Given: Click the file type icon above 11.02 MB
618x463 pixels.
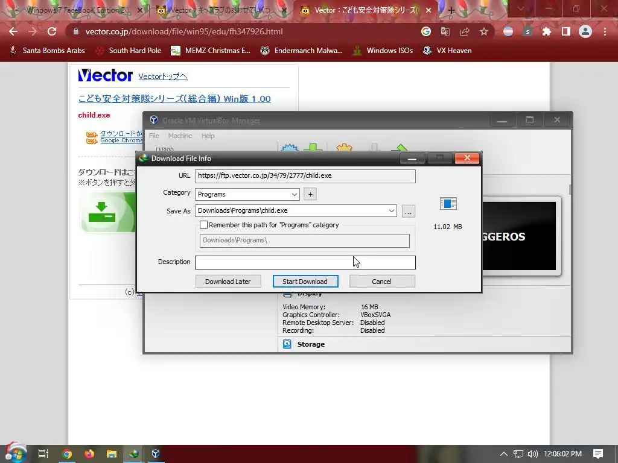Looking at the screenshot, I should 448,204.
